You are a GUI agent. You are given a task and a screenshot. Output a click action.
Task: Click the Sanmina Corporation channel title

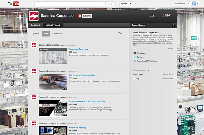coord(58,16)
